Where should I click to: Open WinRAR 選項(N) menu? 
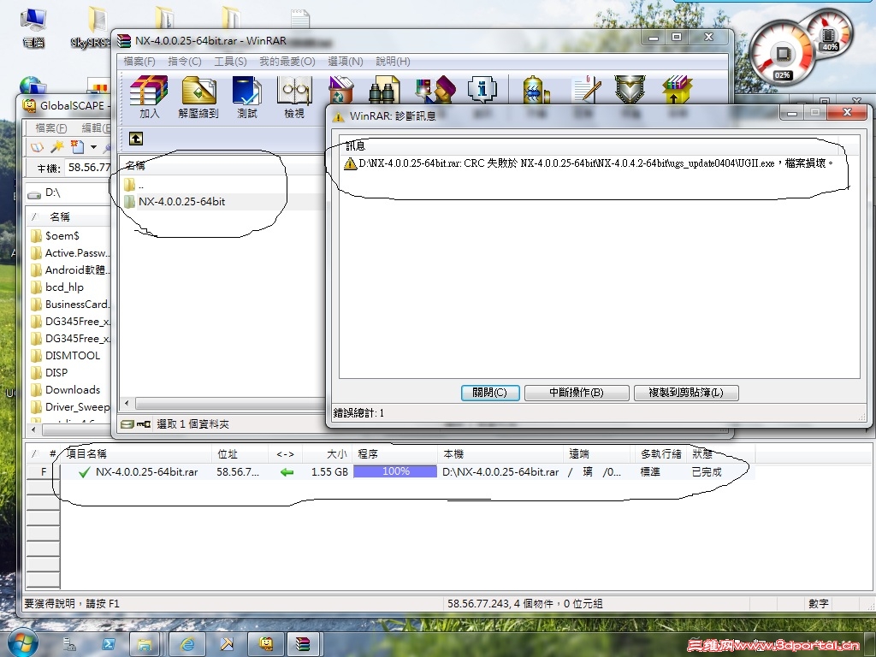click(x=346, y=62)
